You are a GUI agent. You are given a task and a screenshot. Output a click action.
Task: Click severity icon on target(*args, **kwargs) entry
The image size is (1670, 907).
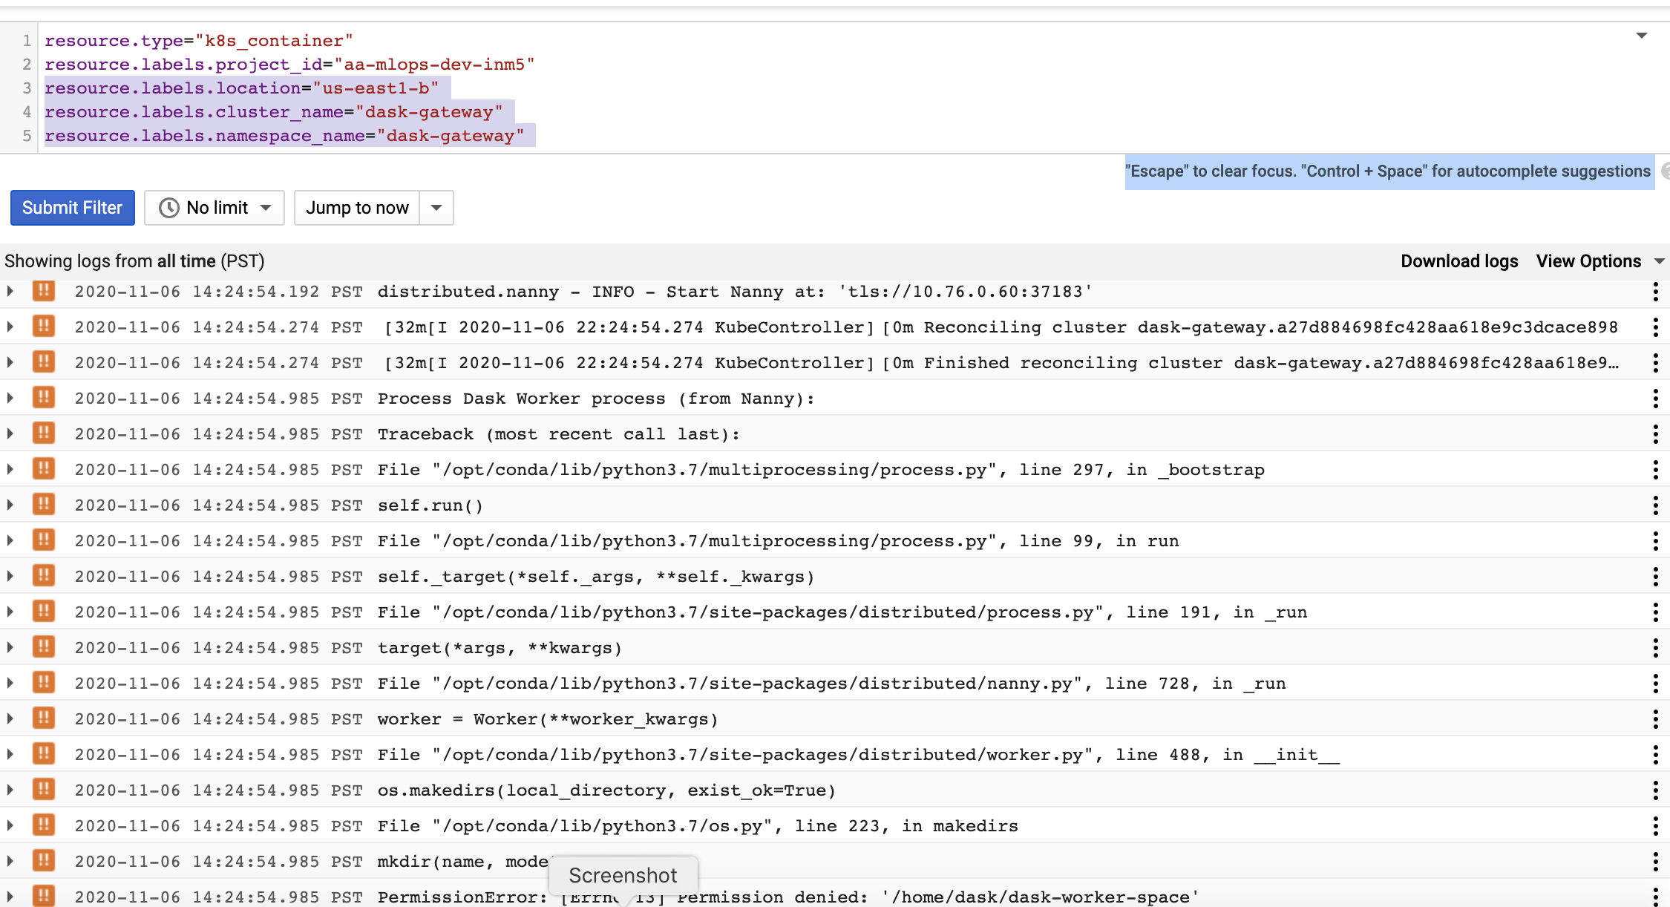[44, 647]
